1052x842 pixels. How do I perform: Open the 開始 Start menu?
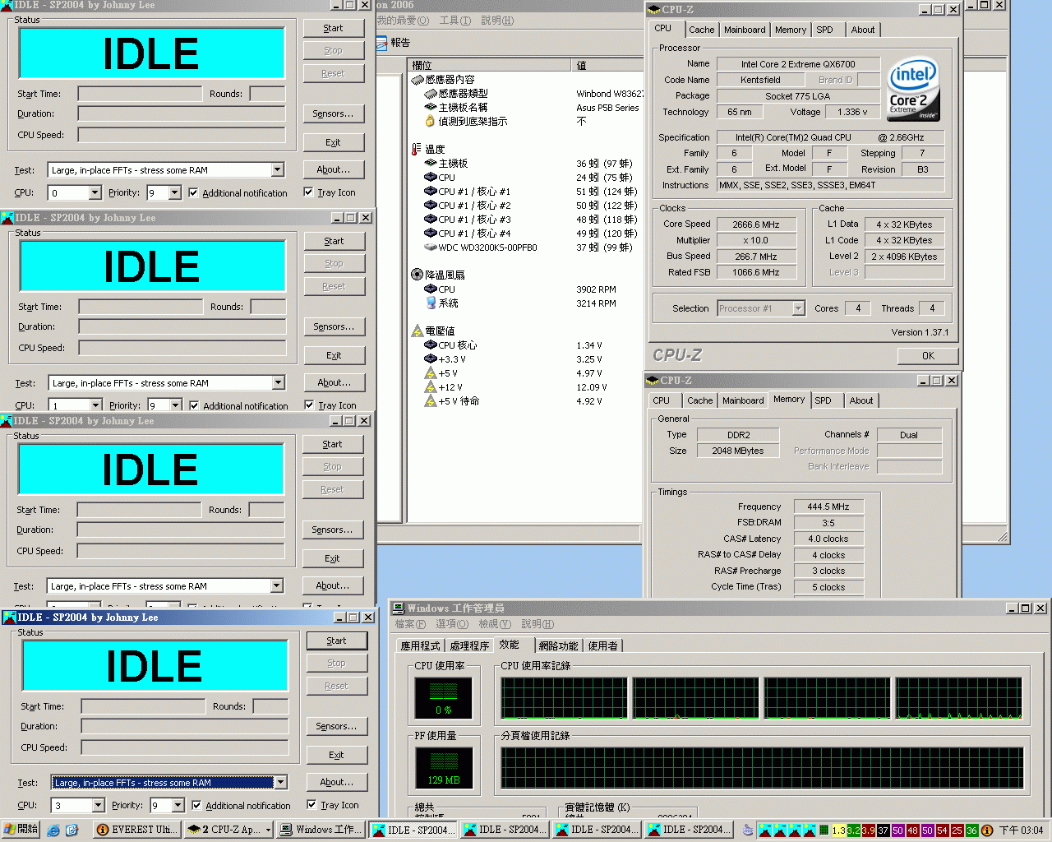[21, 830]
